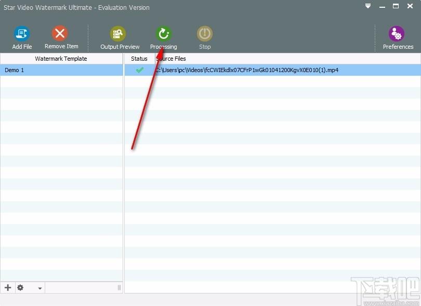Open Output Preview
The width and height of the screenshot is (421, 306).
(x=118, y=34)
